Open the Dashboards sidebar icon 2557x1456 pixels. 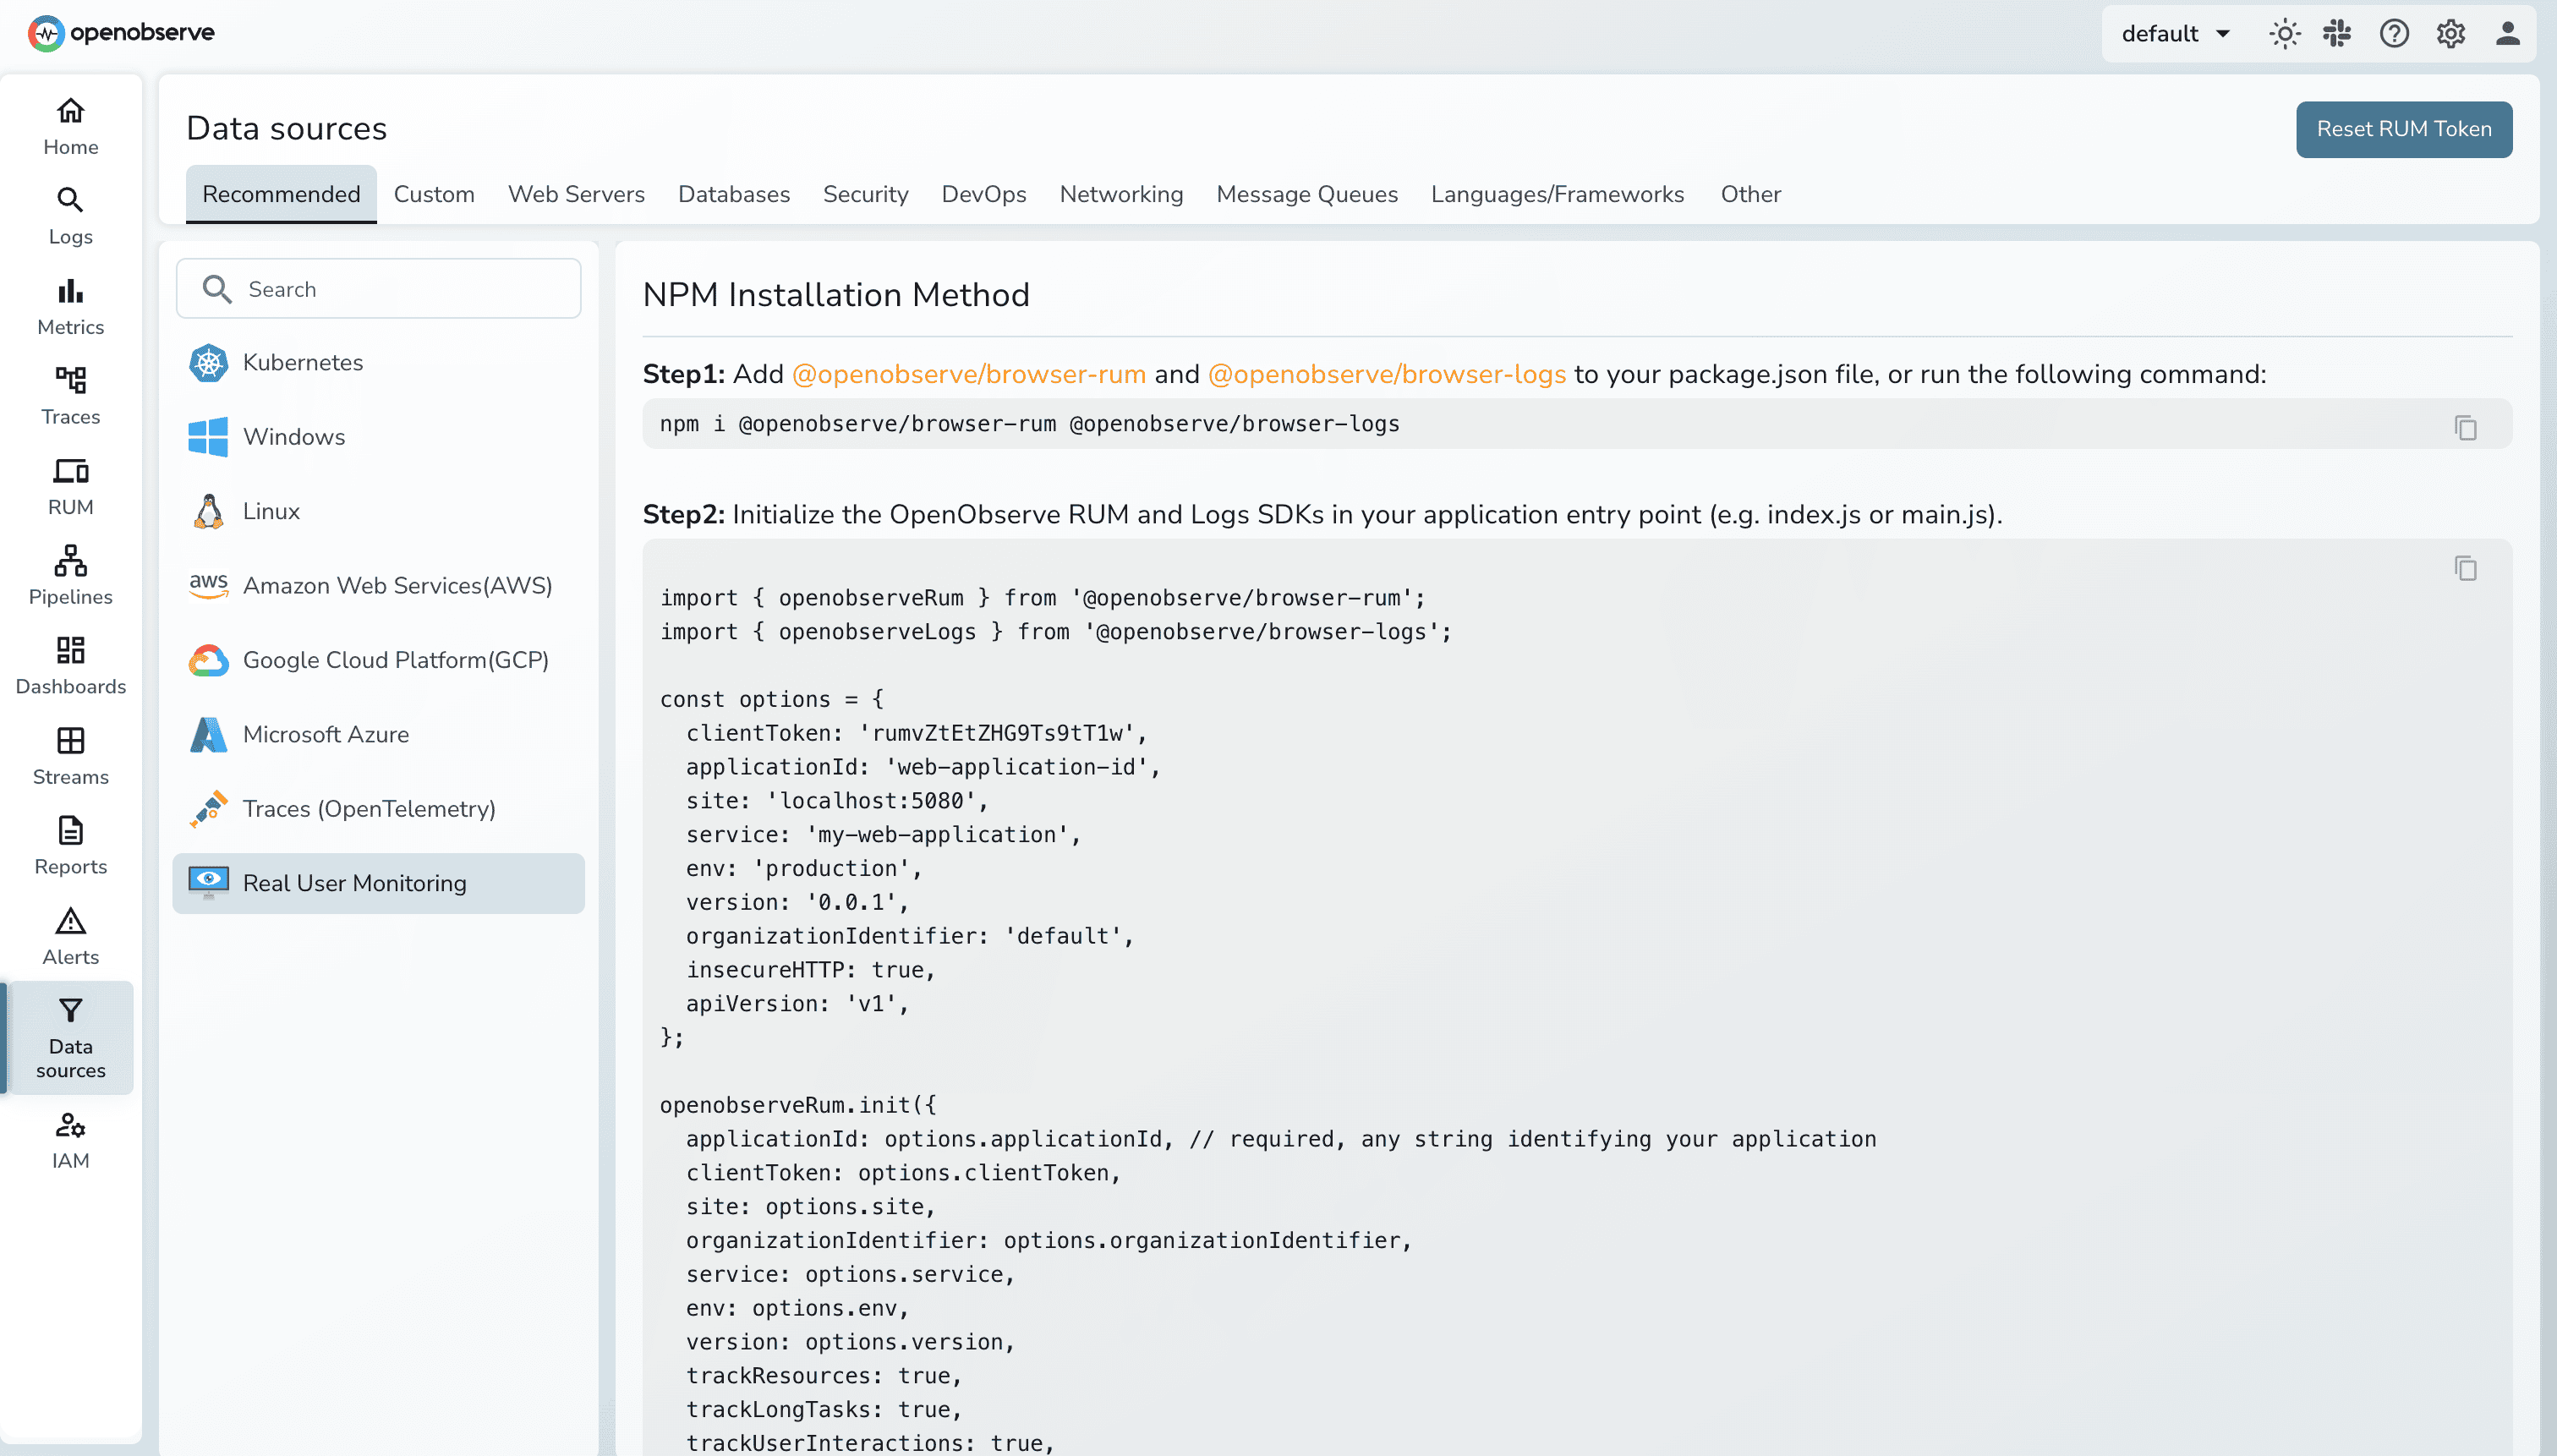(x=69, y=650)
